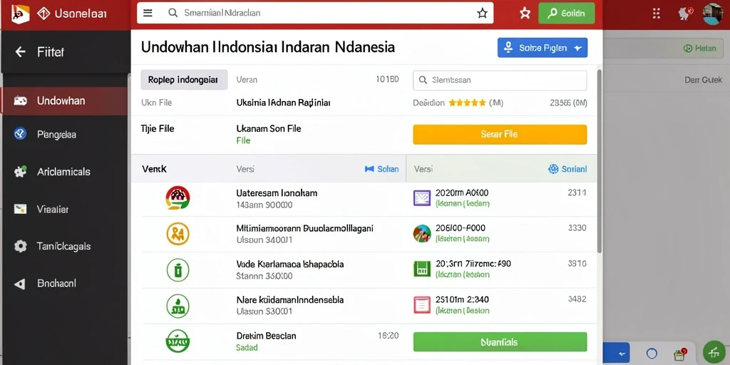Image resolution: width=730 pixels, height=365 pixels.
Task: Select Undowhan in the sidebar
Action: coord(66,101)
